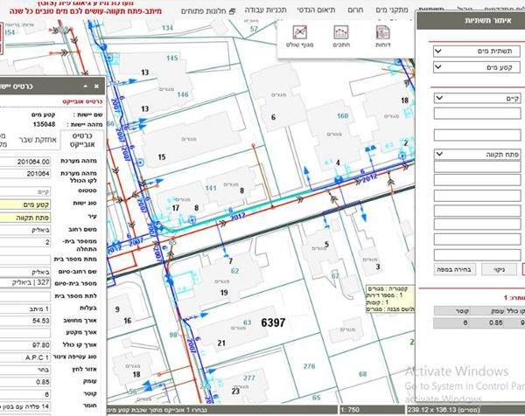Image resolution: width=525 pixels, height=416 pixels.
Task: Close the כרטיס יישות panel
Action: (97, 87)
